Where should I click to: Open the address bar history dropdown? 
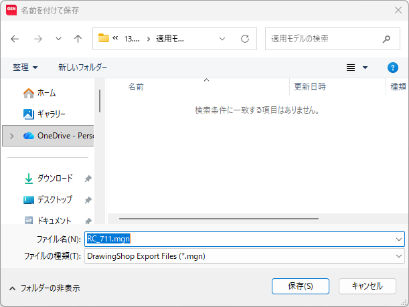[222, 39]
